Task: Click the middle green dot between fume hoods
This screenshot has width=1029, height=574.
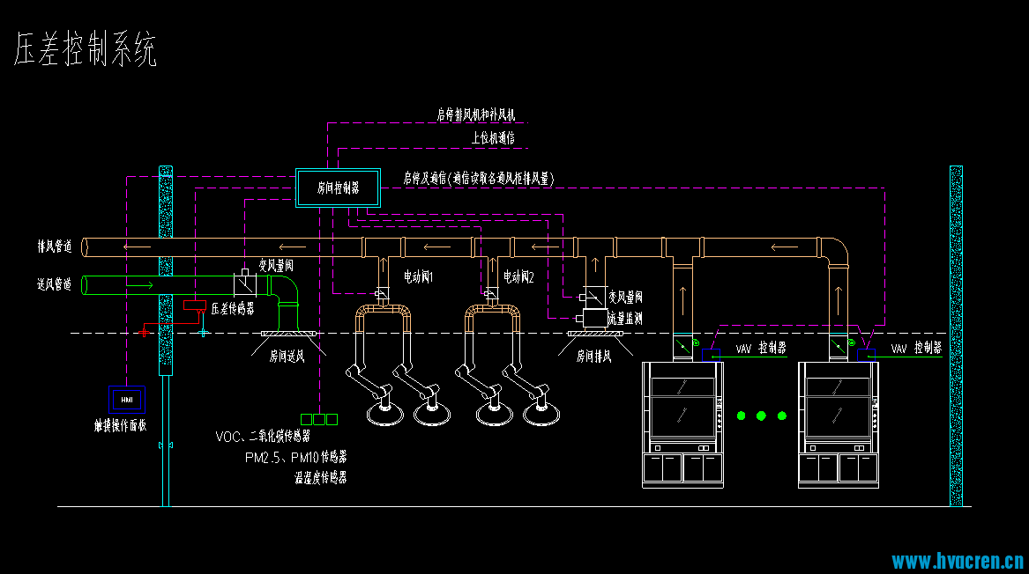Action: pos(762,416)
